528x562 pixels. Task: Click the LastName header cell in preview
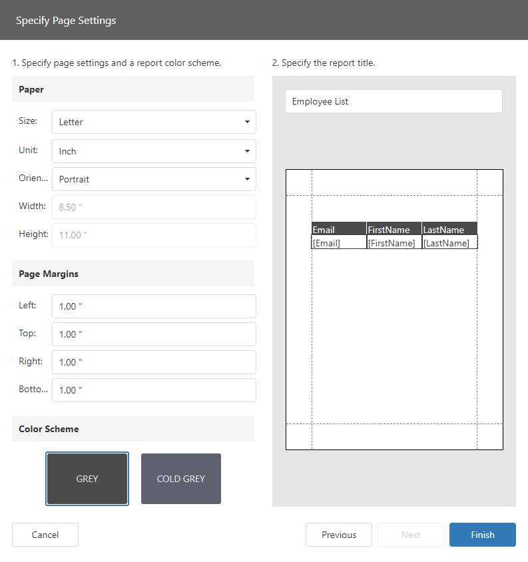(449, 228)
